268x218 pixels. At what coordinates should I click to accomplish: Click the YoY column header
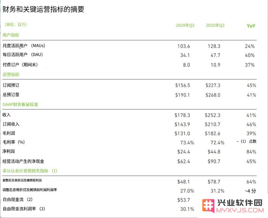pos(251,26)
